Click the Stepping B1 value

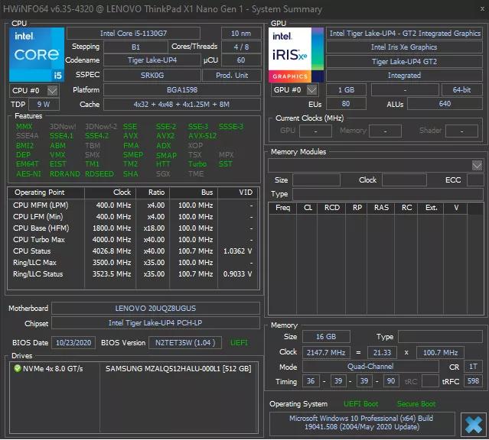pos(135,47)
